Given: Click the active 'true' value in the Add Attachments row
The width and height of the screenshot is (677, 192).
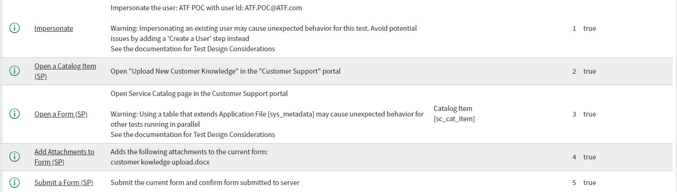Looking at the screenshot, I should [x=590, y=157].
